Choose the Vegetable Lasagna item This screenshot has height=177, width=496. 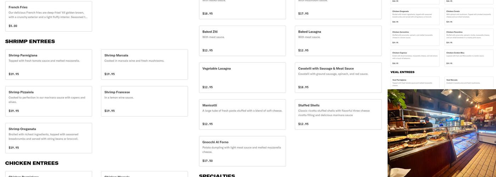click(x=242, y=78)
